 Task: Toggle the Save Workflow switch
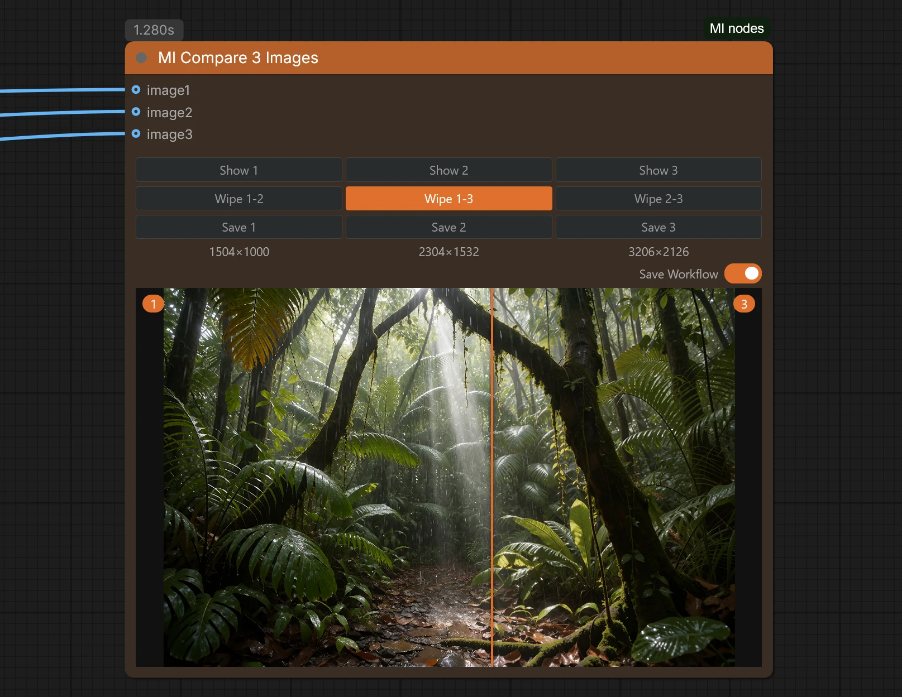coord(743,273)
